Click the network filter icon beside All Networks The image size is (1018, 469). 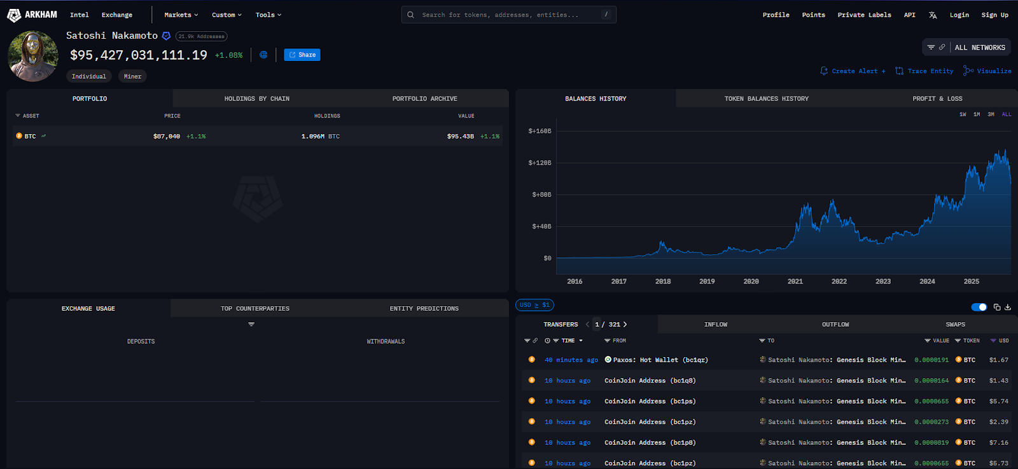point(931,48)
